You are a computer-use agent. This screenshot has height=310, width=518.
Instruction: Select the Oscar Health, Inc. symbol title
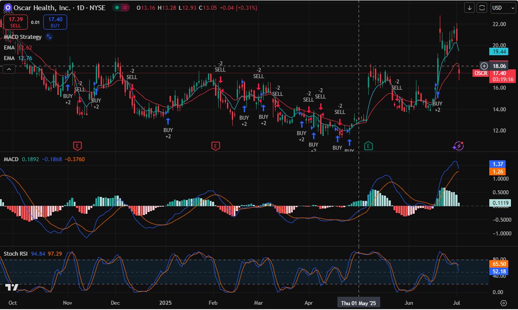pos(42,8)
